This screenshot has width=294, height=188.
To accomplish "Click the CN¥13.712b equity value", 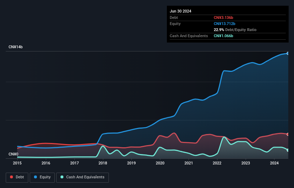I will (x=225, y=24).
